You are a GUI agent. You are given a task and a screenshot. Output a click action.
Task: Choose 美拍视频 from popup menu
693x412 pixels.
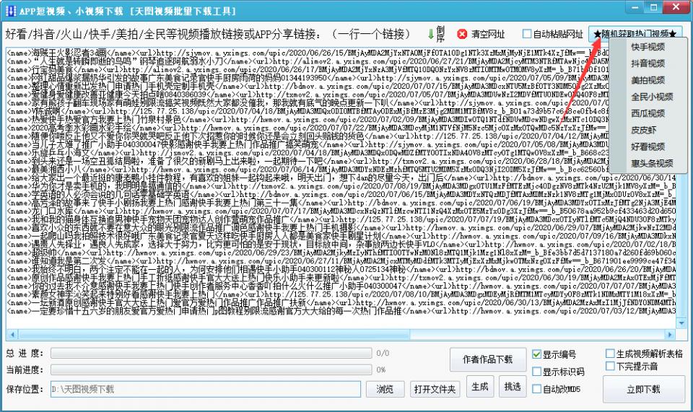tap(648, 80)
